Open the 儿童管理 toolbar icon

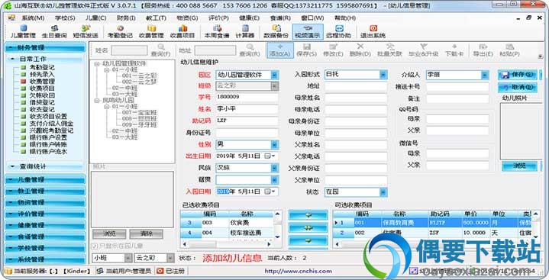[23, 31]
